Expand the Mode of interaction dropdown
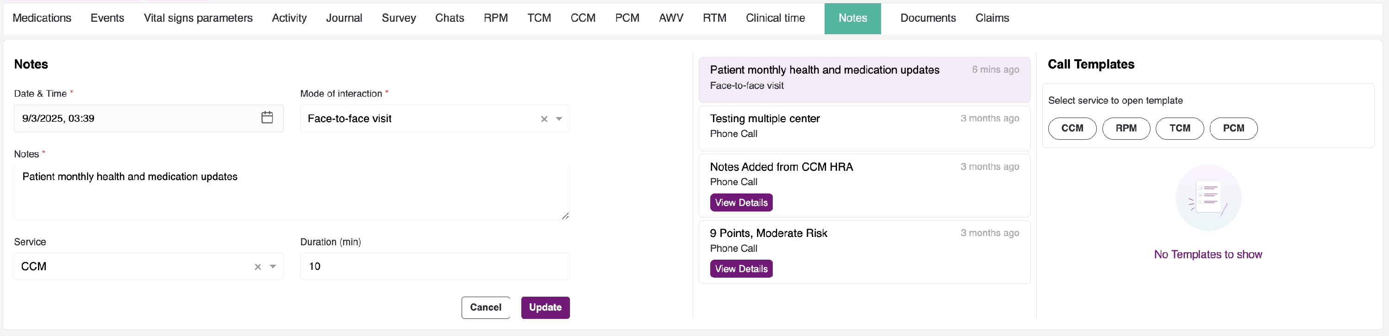Image resolution: width=1389 pixels, height=336 pixels. click(559, 119)
